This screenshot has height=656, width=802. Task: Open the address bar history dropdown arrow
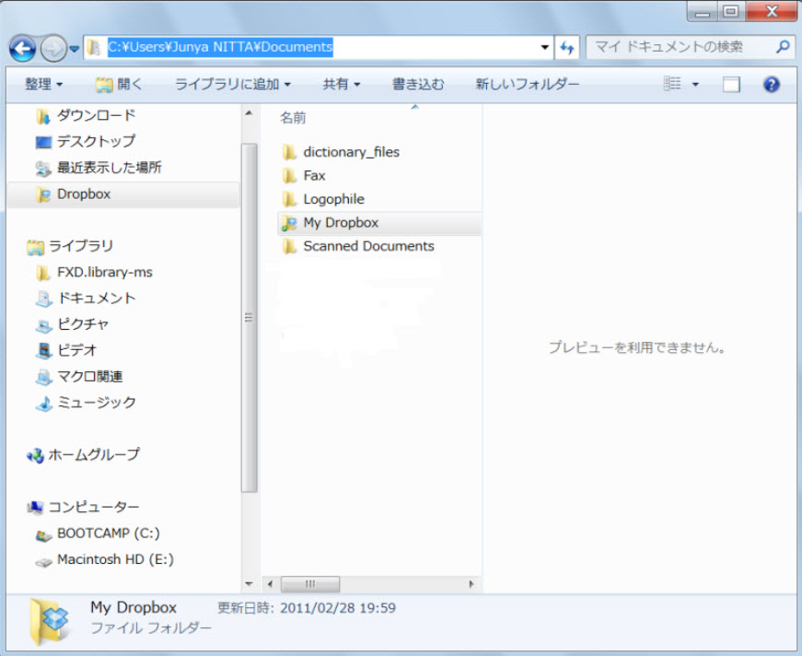point(545,47)
